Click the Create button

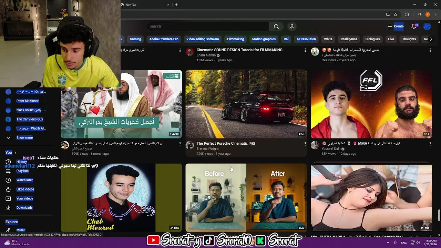tap(396, 26)
